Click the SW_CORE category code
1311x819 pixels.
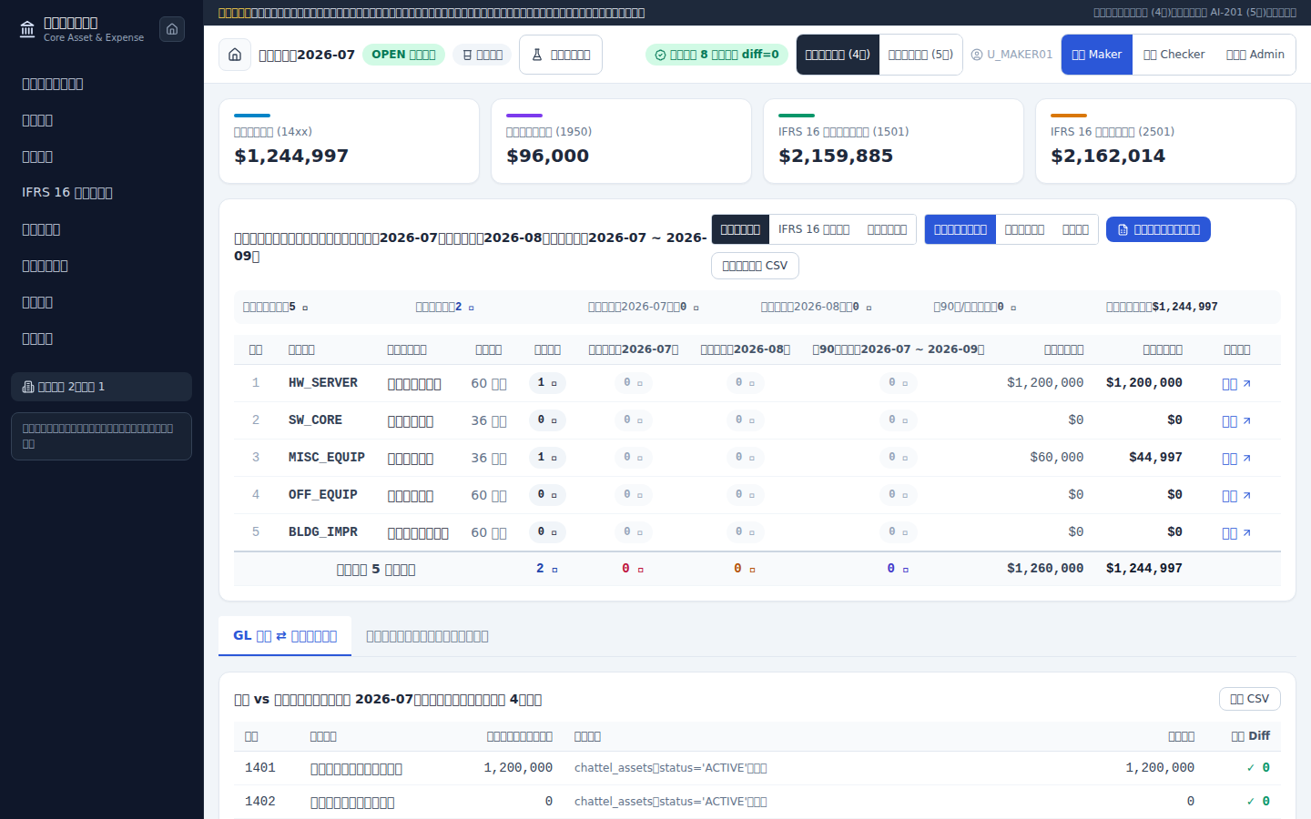point(315,420)
